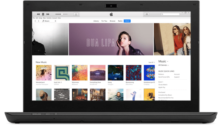222x125 pixels.
Task: Open the Controls menu
Action: [x=49, y=18]
